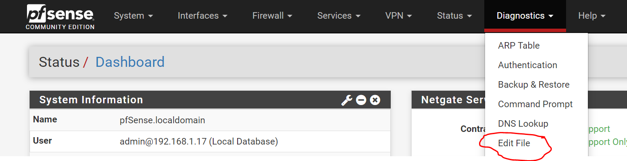The height and width of the screenshot is (161, 627).
Task: Open the Status menu
Action: click(x=455, y=16)
